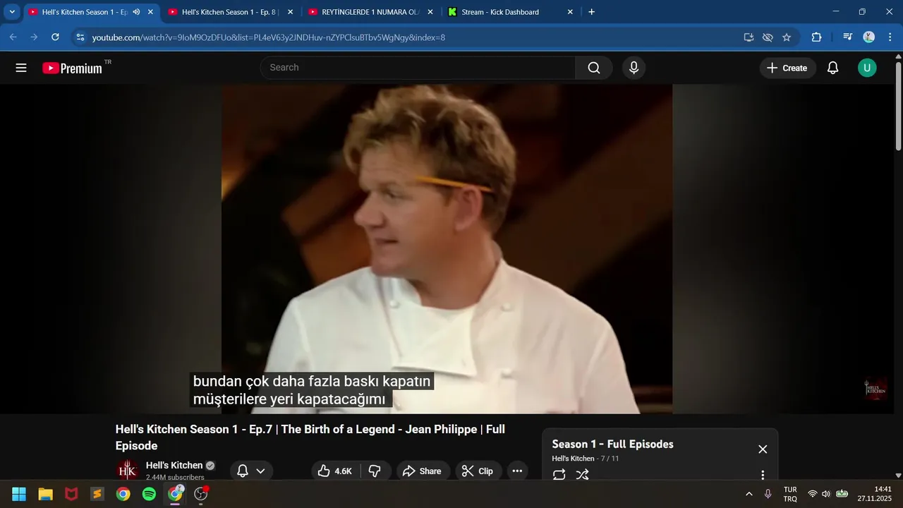Image resolution: width=903 pixels, height=508 pixels.
Task: Create a Clip of the video
Action: tap(477, 471)
